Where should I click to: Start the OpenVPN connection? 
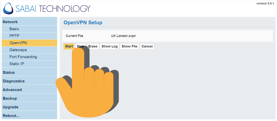pos(69,46)
